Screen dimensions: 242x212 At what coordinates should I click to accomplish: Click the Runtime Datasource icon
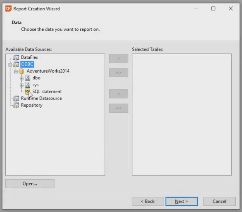point(16,98)
